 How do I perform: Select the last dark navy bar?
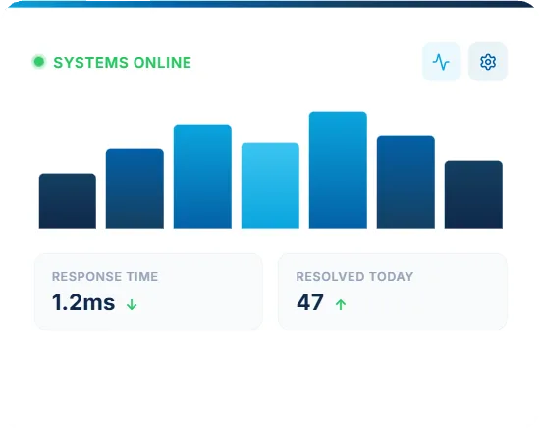(473, 194)
